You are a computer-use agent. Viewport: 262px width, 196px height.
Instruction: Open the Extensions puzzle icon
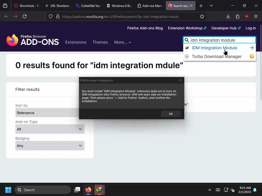click(237, 16)
